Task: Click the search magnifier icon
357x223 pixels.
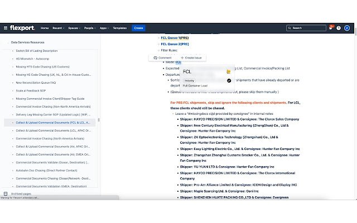Action: [x=290, y=28]
